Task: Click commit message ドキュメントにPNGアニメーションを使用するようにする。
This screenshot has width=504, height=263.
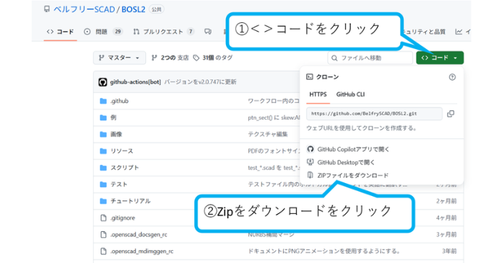Action: [x=324, y=251]
